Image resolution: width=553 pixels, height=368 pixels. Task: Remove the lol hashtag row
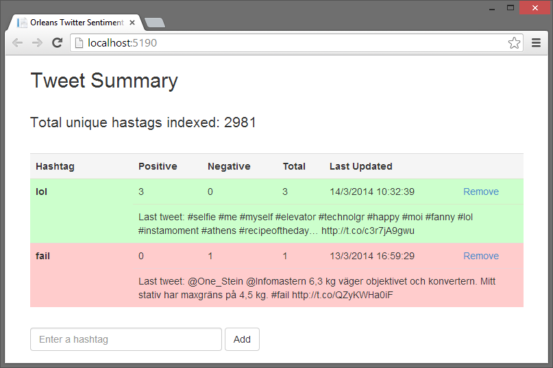pos(480,192)
